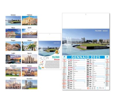115x103 pixels.
Task: Click the blue recycle symbol at calendar bottom
Action: 97,88
